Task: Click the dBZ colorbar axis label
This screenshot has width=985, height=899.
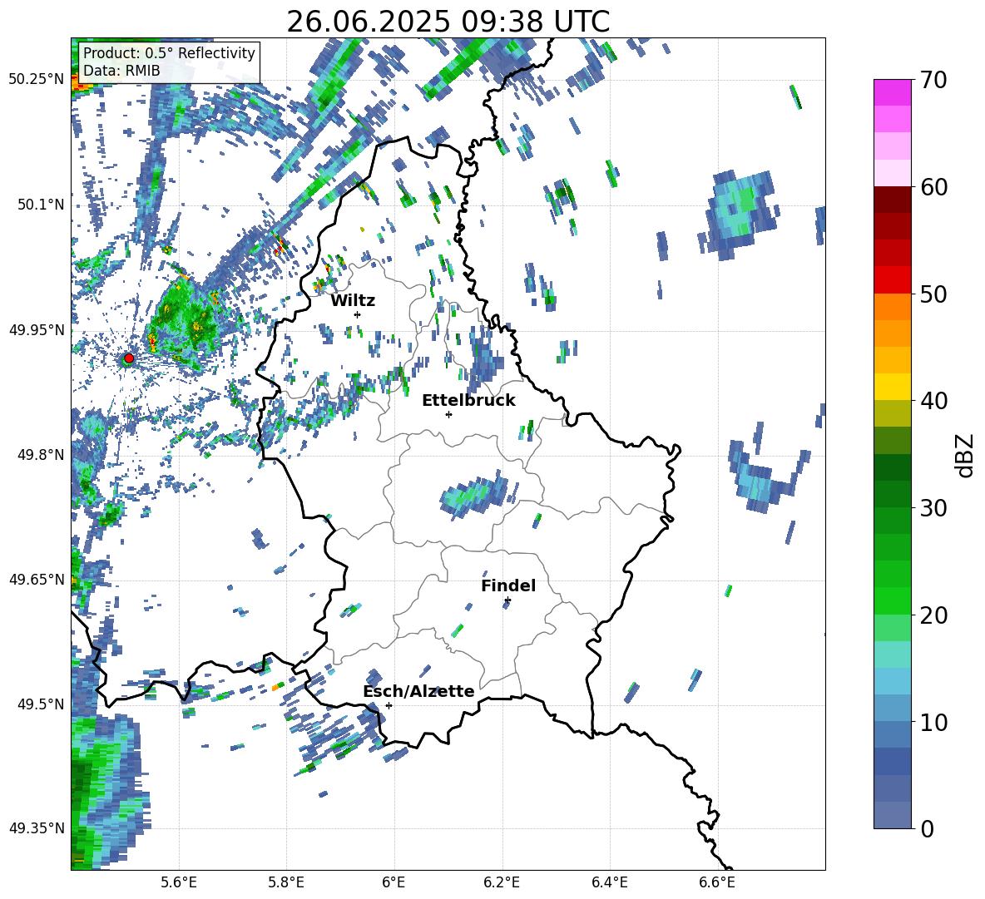Action: 965,455
